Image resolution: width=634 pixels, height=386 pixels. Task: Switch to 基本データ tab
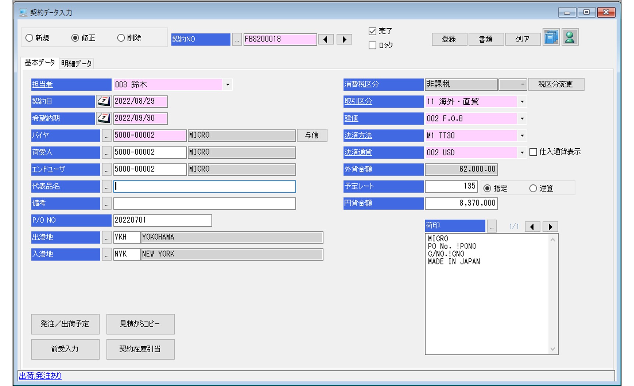[40, 63]
